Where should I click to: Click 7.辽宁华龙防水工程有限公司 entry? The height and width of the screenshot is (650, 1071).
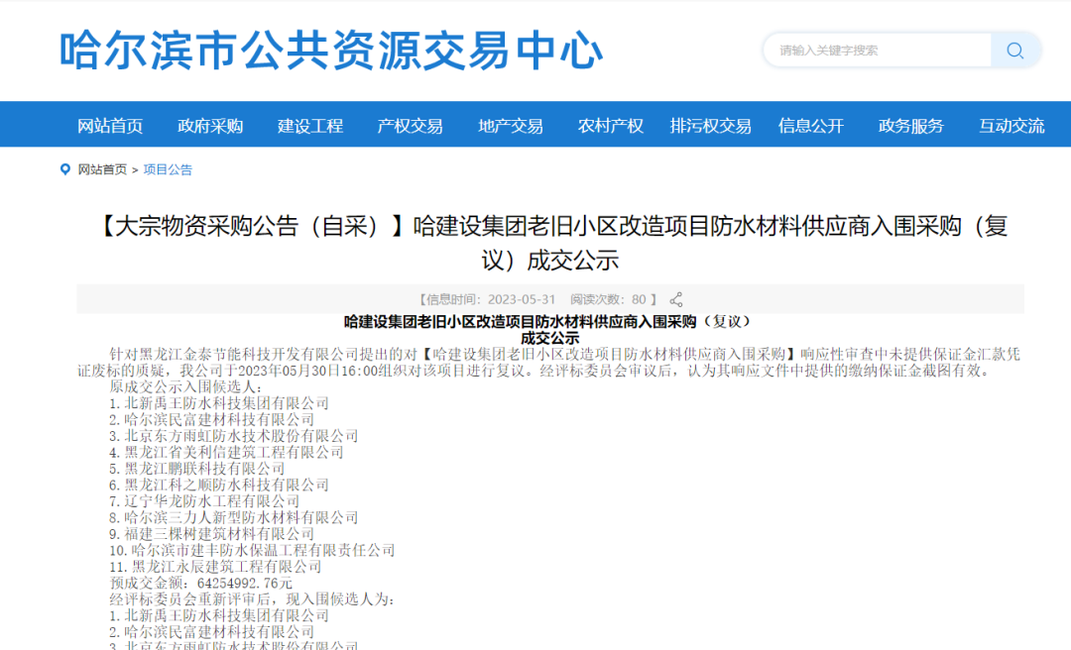pos(204,501)
